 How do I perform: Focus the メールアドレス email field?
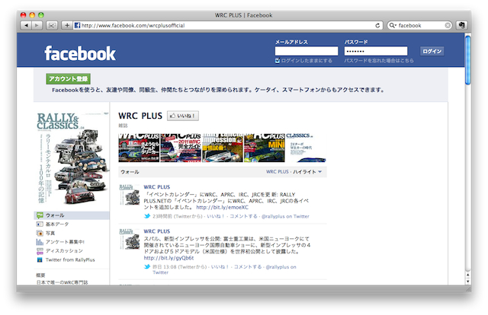pyautogui.click(x=307, y=51)
